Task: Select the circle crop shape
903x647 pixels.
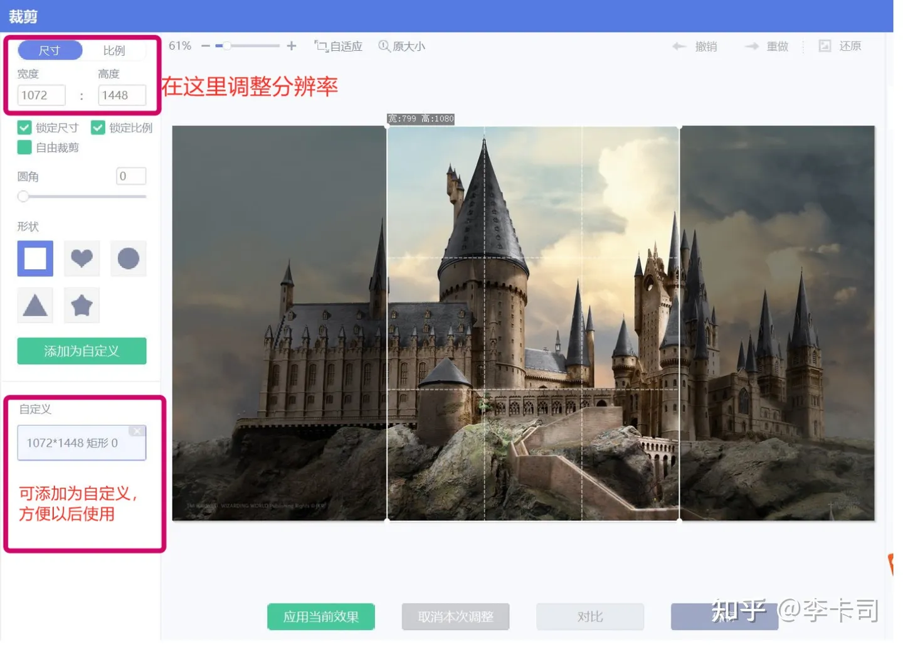Action: click(129, 259)
